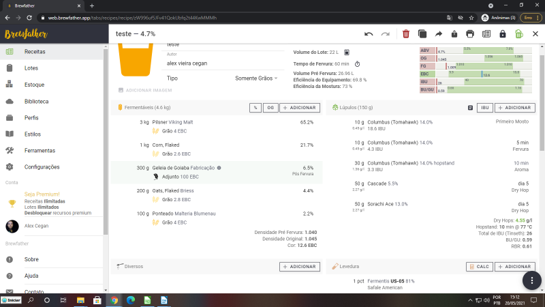
Task: Open Ajuda help page
Action: click(x=52, y=276)
